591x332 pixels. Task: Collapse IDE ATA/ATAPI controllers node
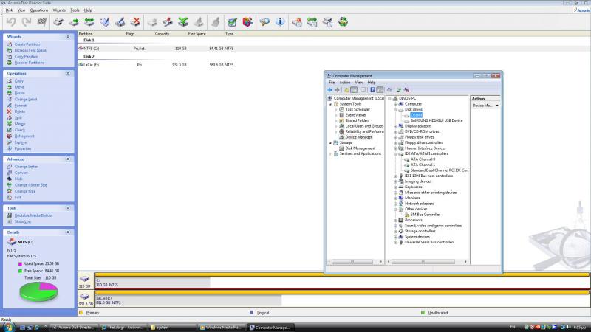pos(395,154)
